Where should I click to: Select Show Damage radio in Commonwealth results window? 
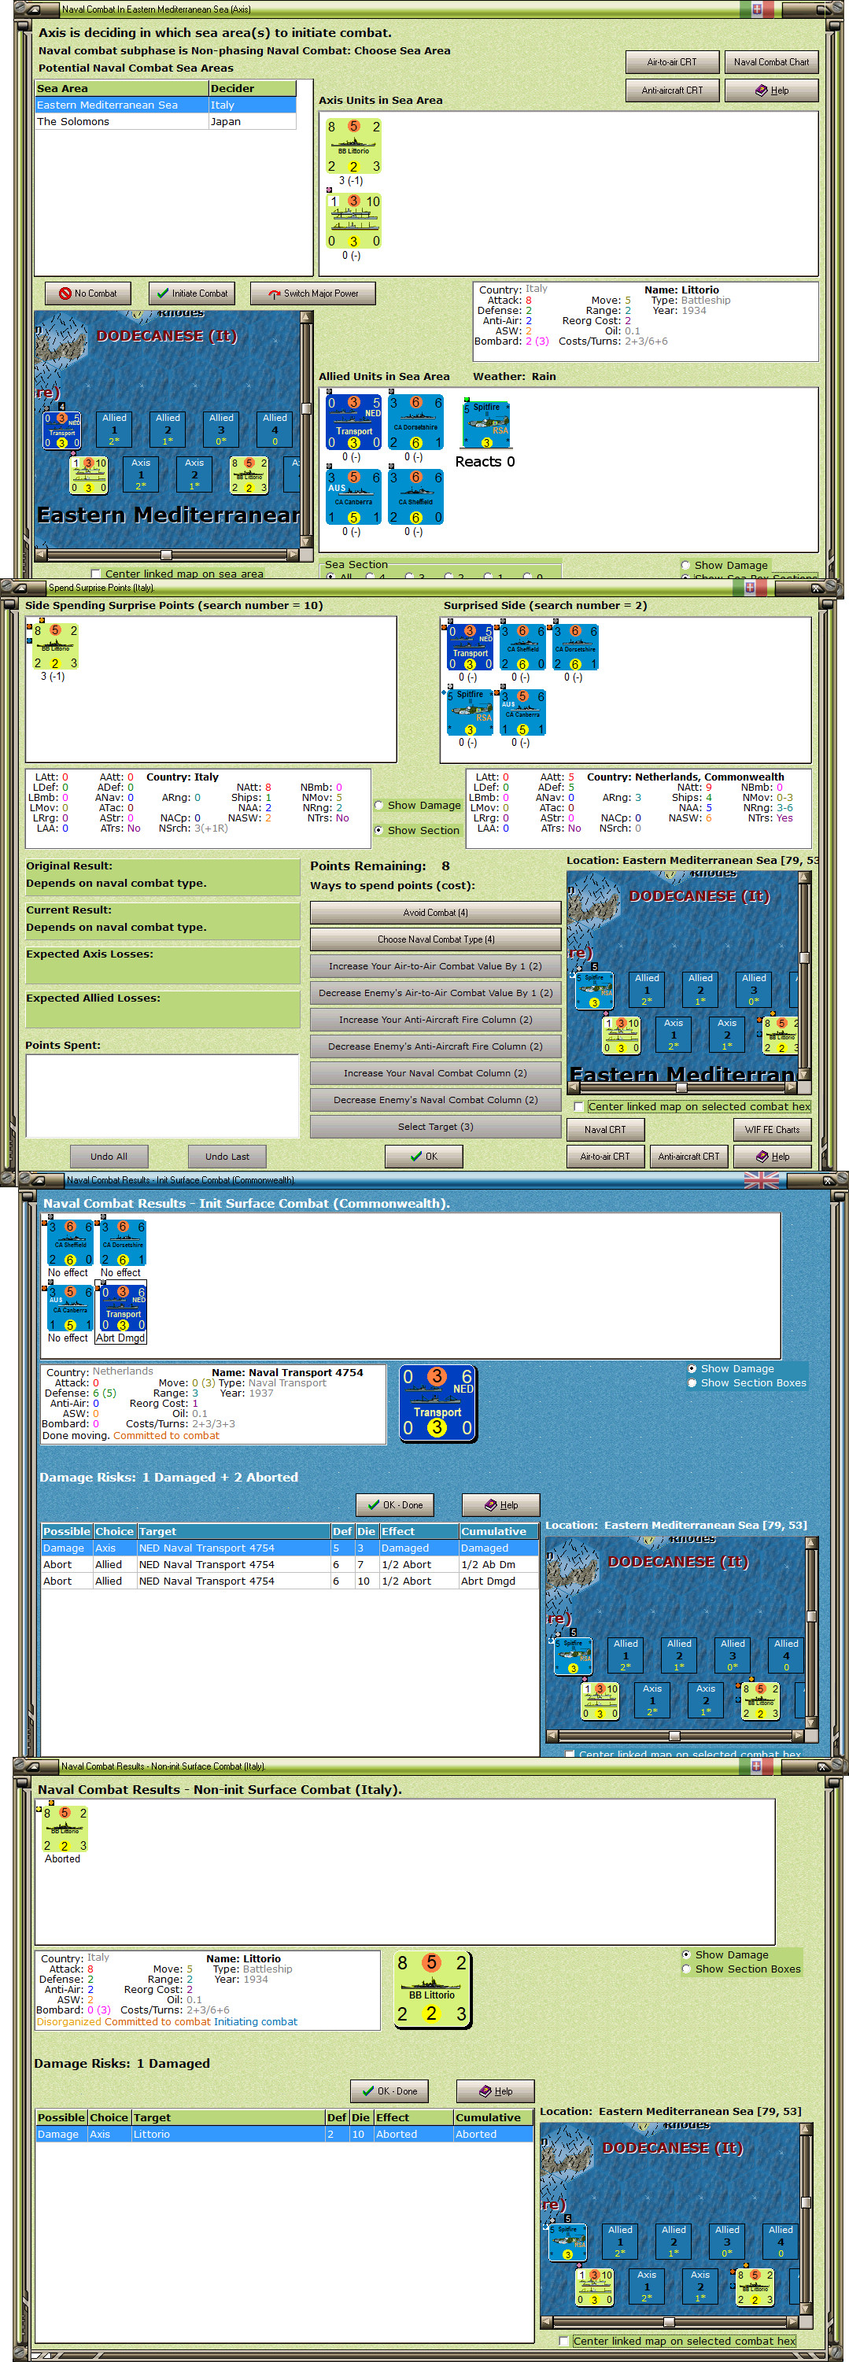692,1368
